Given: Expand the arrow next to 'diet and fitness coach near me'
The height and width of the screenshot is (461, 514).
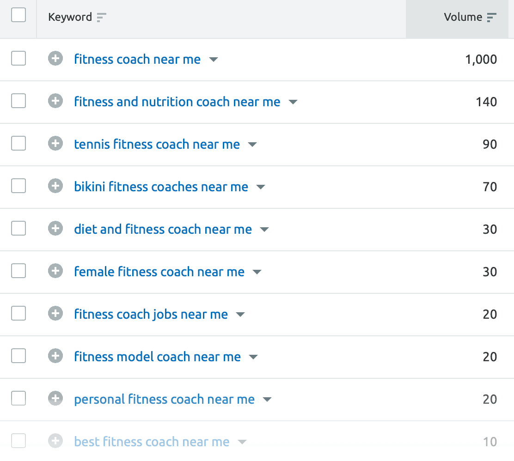Looking at the screenshot, I should click(x=264, y=229).
